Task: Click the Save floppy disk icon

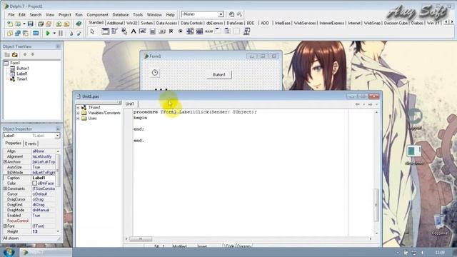Action: [30, 24]
